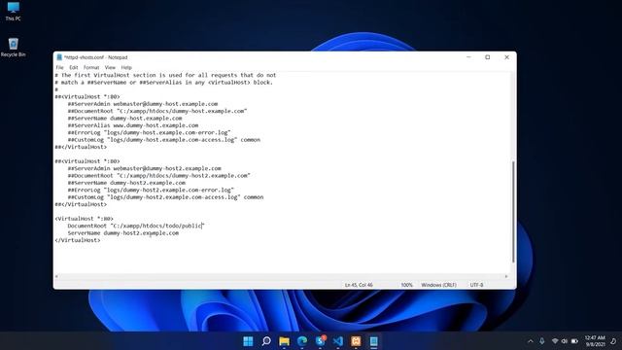
Task: Open the clock and date flyout
Action: [595, 341]
